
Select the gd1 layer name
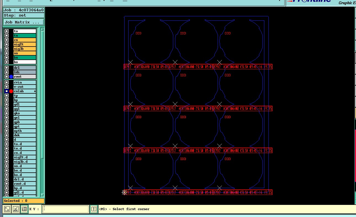[25, 104]
